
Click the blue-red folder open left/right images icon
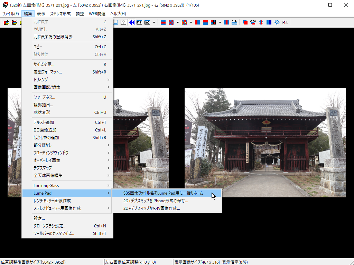click(x=15, y=22)
